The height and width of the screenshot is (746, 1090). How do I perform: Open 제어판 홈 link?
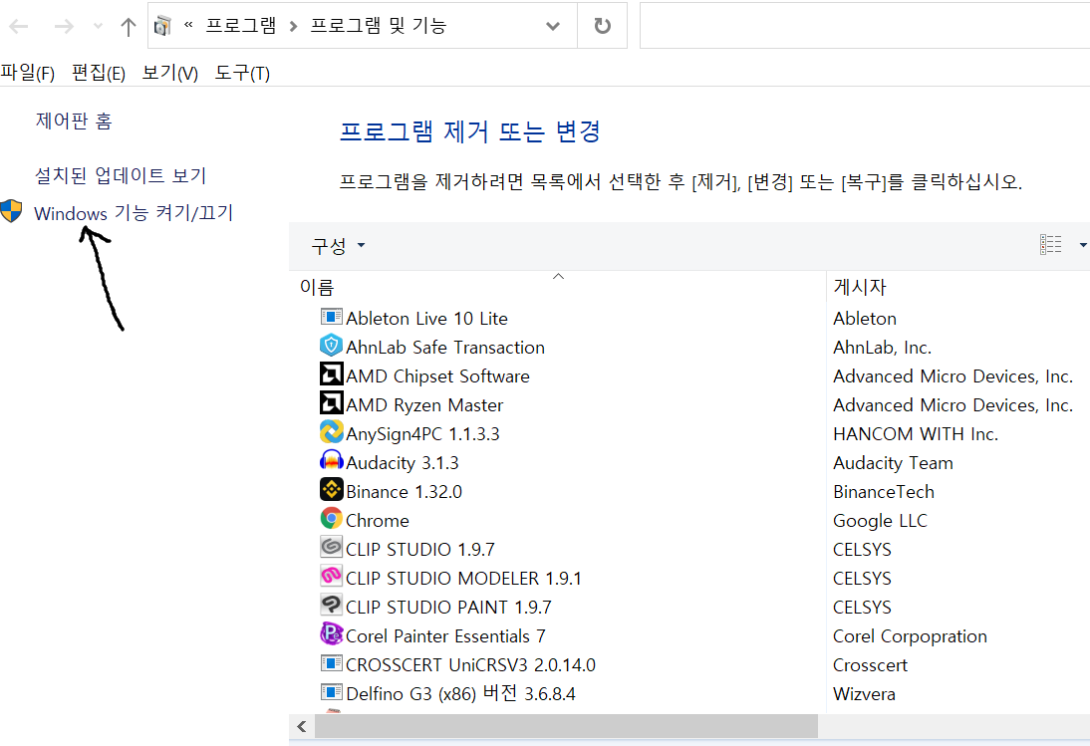(74, 121)
